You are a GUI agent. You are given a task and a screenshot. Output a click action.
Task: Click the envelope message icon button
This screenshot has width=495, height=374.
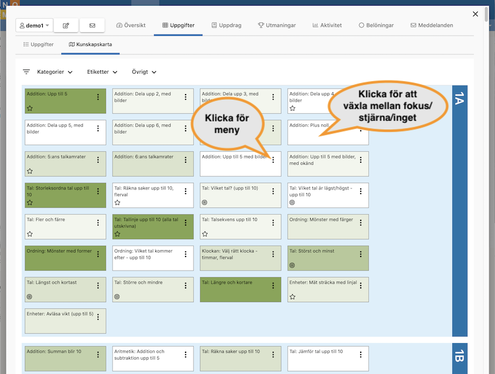tap(92, 25)
